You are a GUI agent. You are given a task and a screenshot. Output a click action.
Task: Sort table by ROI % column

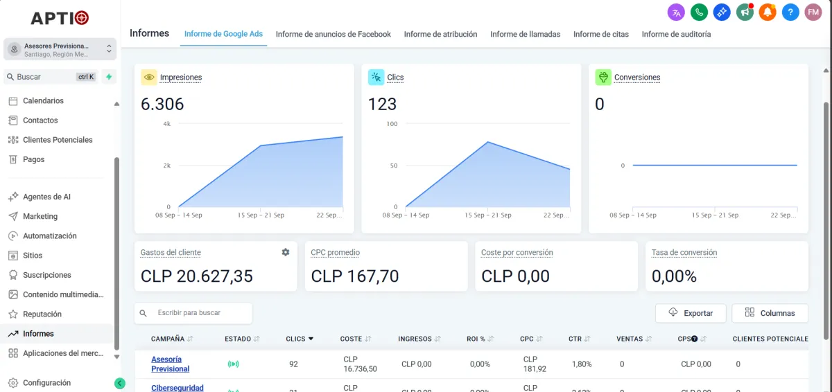[x=480, y=339]
